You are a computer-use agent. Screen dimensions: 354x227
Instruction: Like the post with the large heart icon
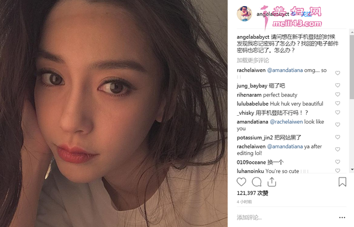[241, 182]
